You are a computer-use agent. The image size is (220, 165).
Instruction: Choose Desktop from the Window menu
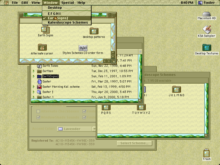point(67,8)
